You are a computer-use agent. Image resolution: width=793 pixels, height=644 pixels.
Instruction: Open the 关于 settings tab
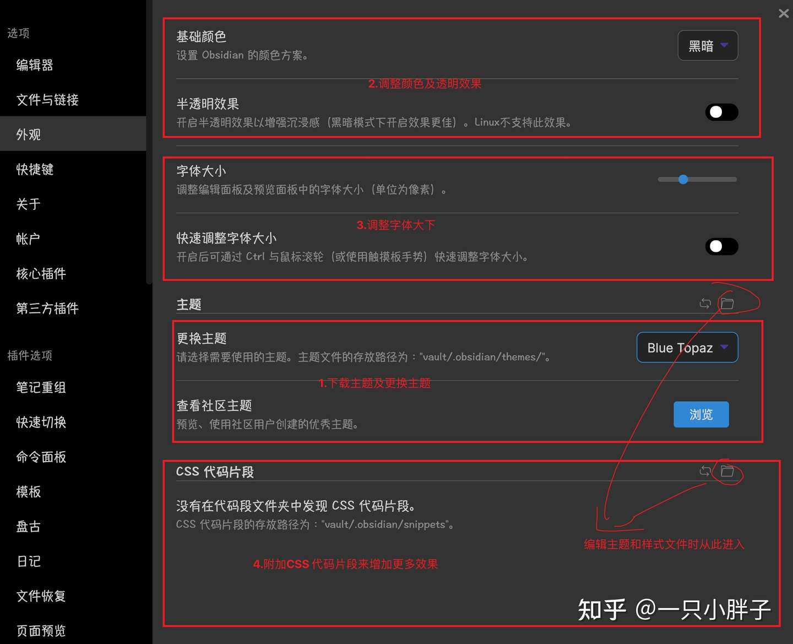tap(73, 204)
